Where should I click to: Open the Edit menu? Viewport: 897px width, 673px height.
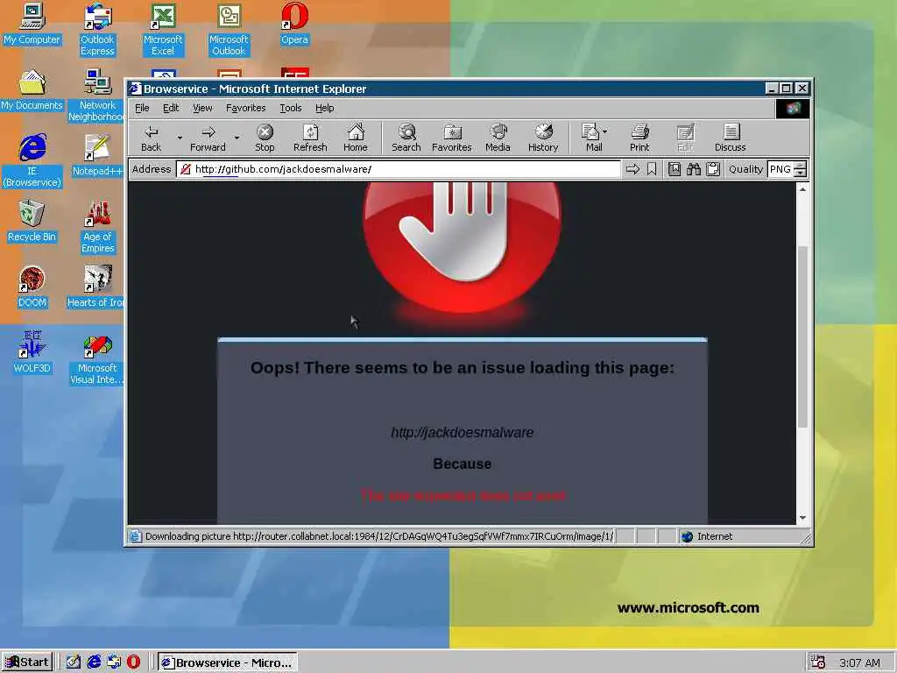(x=171, y=108)
